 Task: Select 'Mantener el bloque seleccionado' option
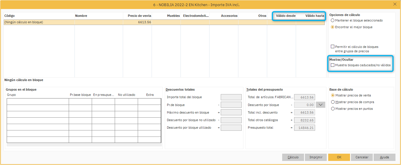click(333, 20)
